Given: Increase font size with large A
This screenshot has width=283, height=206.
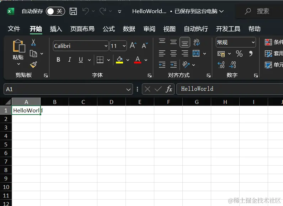Looking at the screenshot, I should [133, 45].
